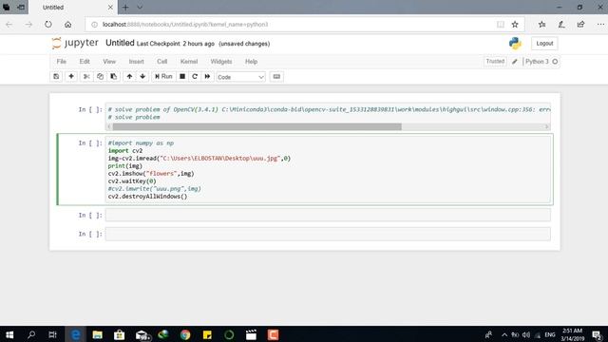Open Google Chrome from the taskbar
608x342 pixels.
185,334
